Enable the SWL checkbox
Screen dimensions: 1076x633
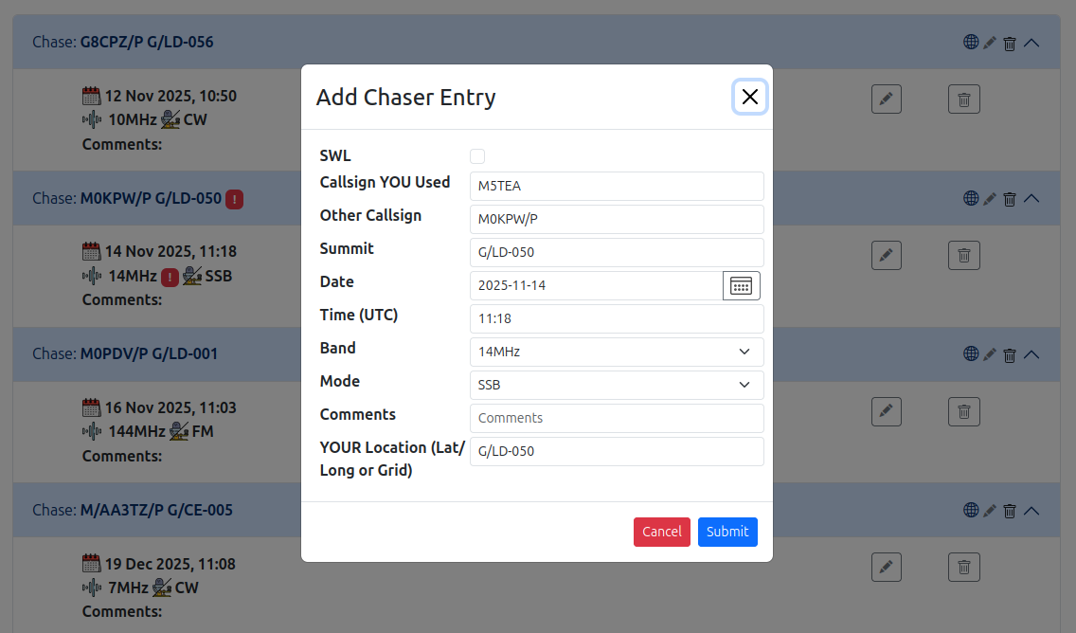[477, 156]
